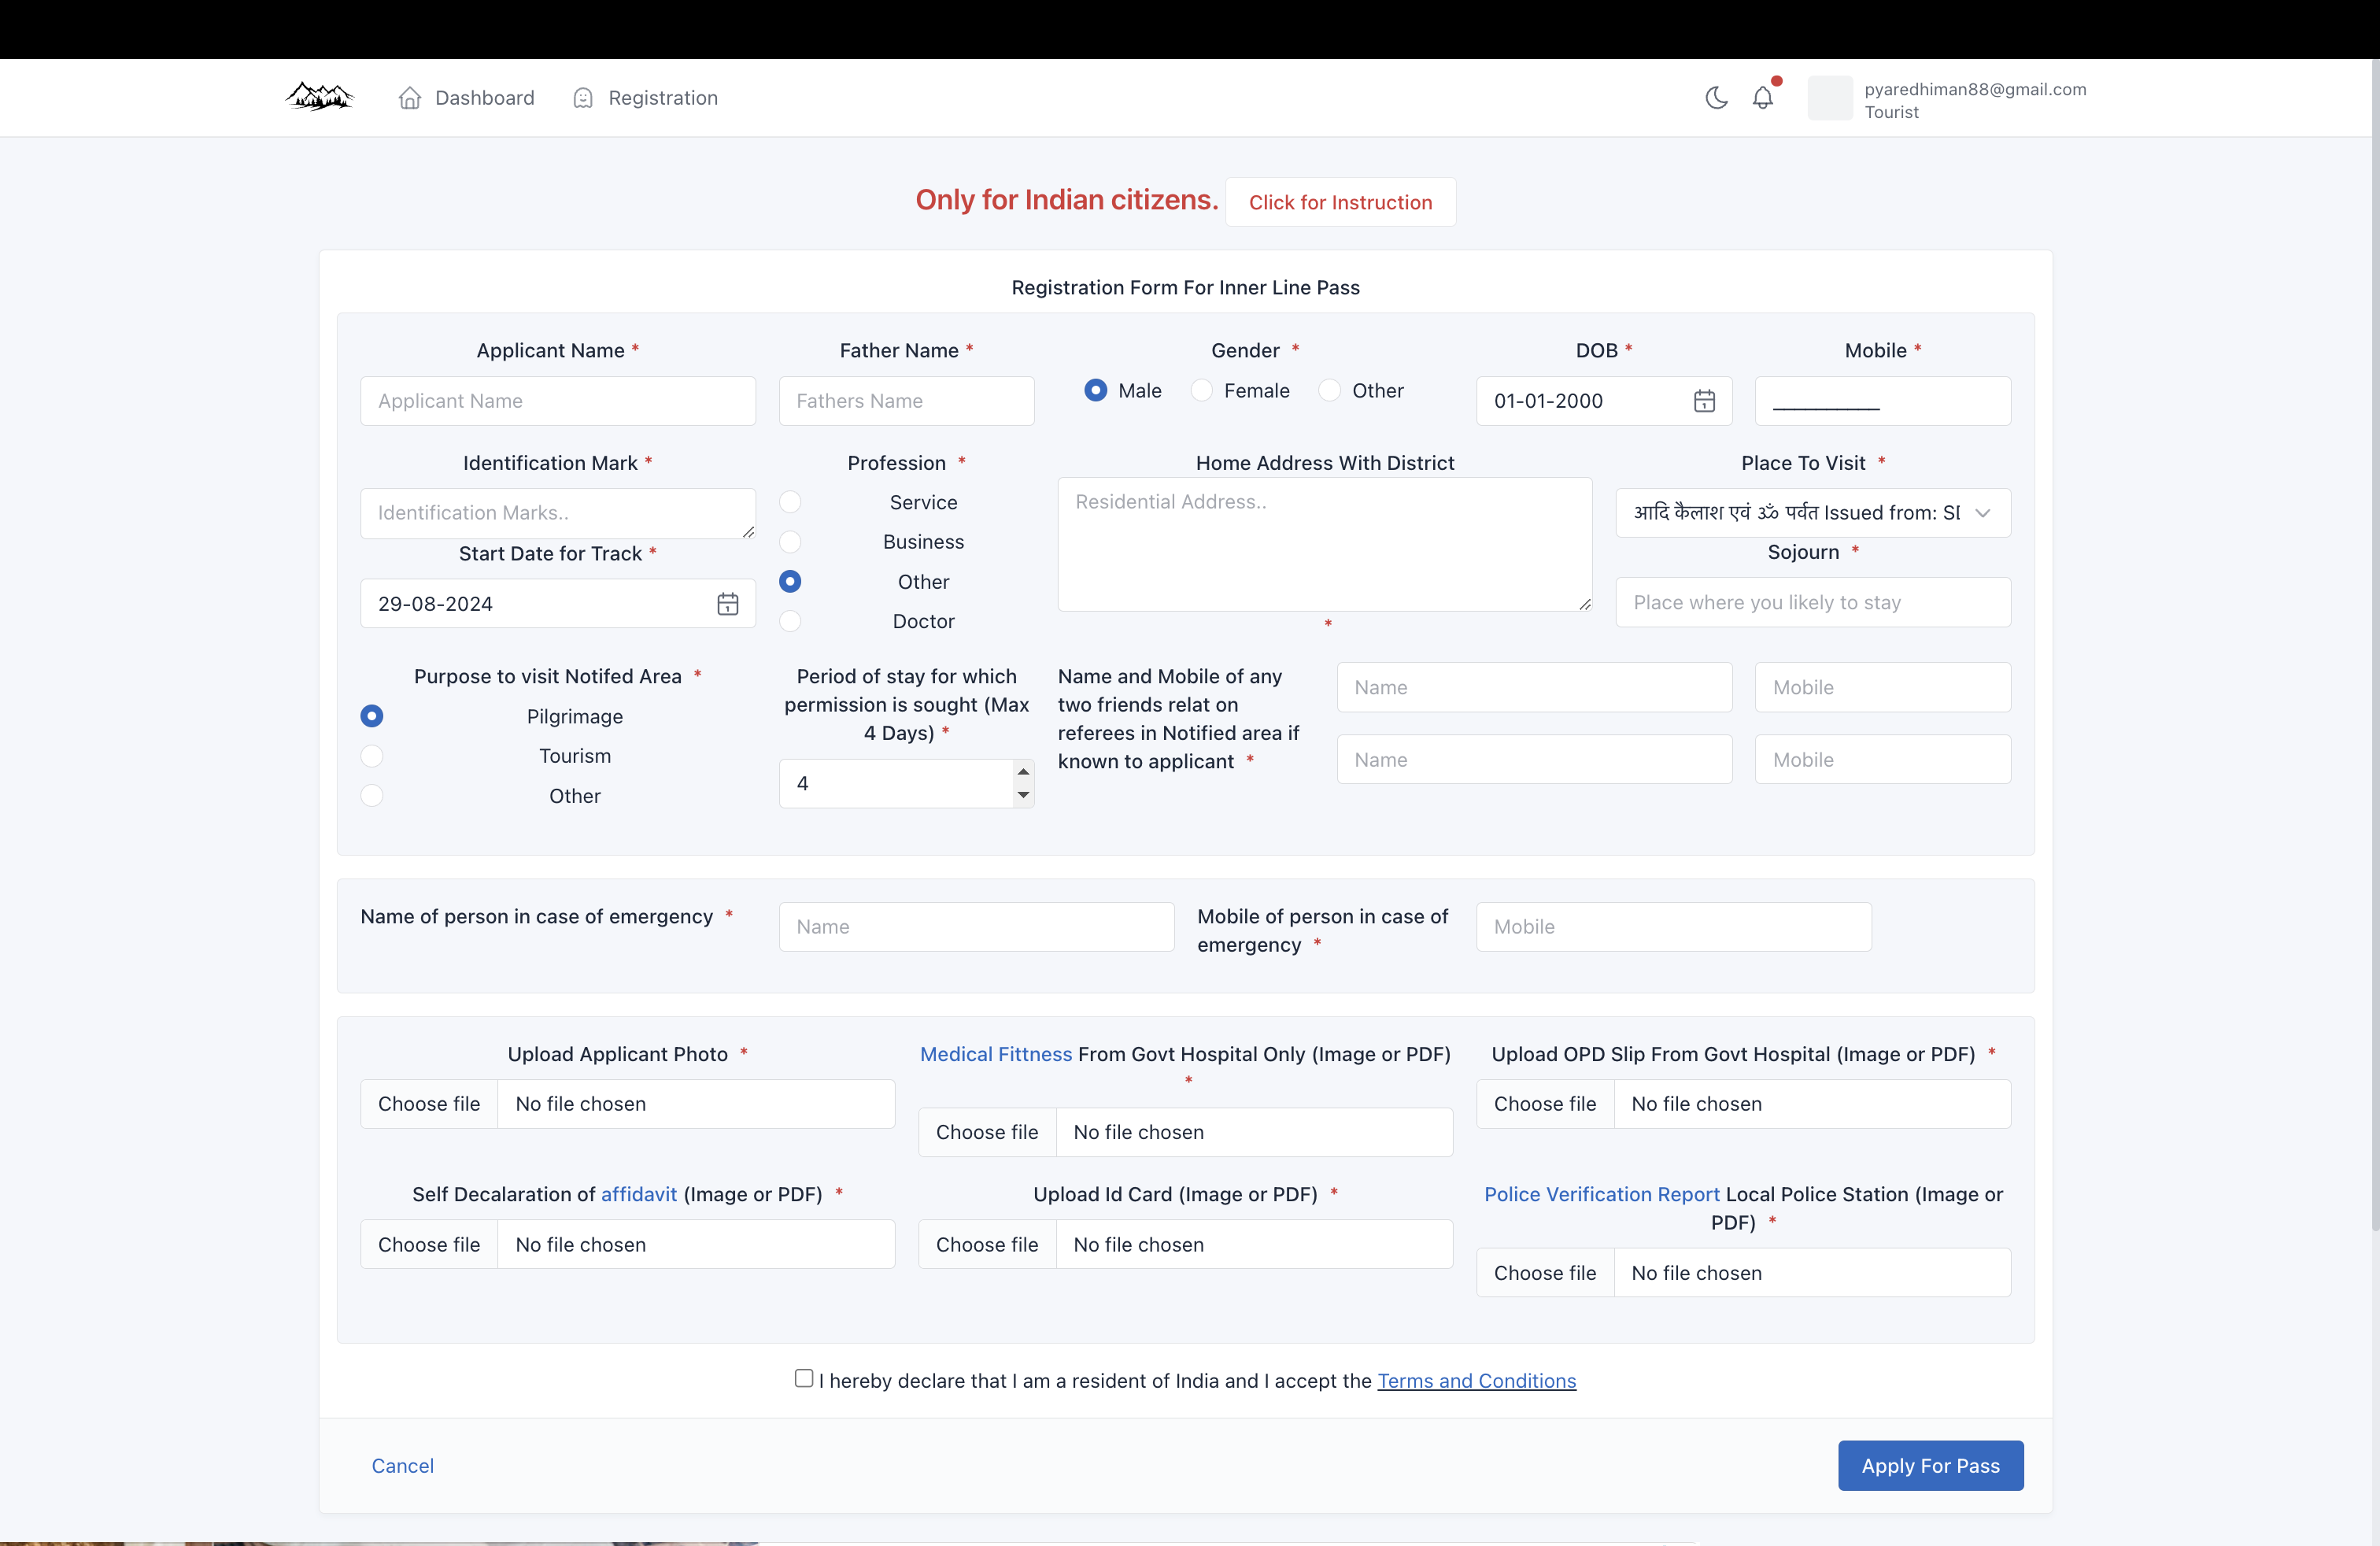This screenshot has height=1546, width=2380.
Task: Choose Service as profession
Action: click(x=790, y=502)
